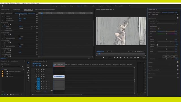Select the Razor tool

click(x=28, y=70)
